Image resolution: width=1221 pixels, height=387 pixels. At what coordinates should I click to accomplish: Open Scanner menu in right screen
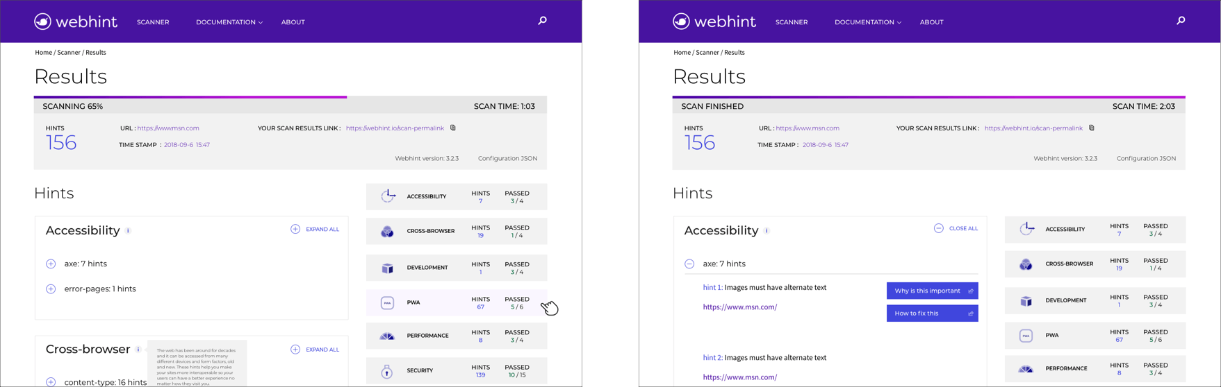[792, 22]
